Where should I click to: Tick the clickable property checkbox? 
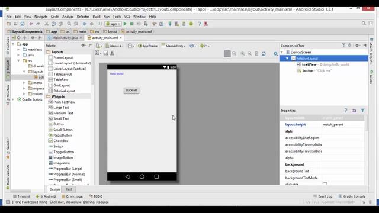point(325,184)
